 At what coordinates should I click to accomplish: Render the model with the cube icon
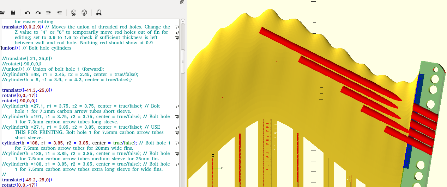[84, 13]
